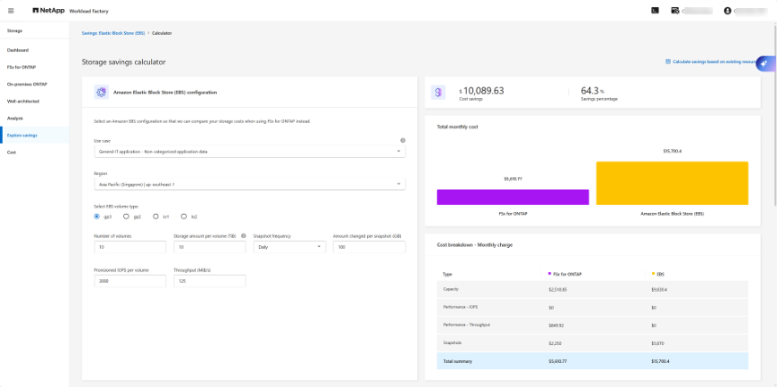Viewport: 777px width, 388px height.
Task: Click the Provisioned IOPS per volume field
Action: pyautogui.click(x=130, y=281)
